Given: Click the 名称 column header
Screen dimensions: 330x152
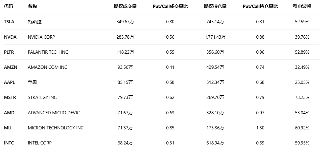Looking at the screenshot, I should [33, 7].
